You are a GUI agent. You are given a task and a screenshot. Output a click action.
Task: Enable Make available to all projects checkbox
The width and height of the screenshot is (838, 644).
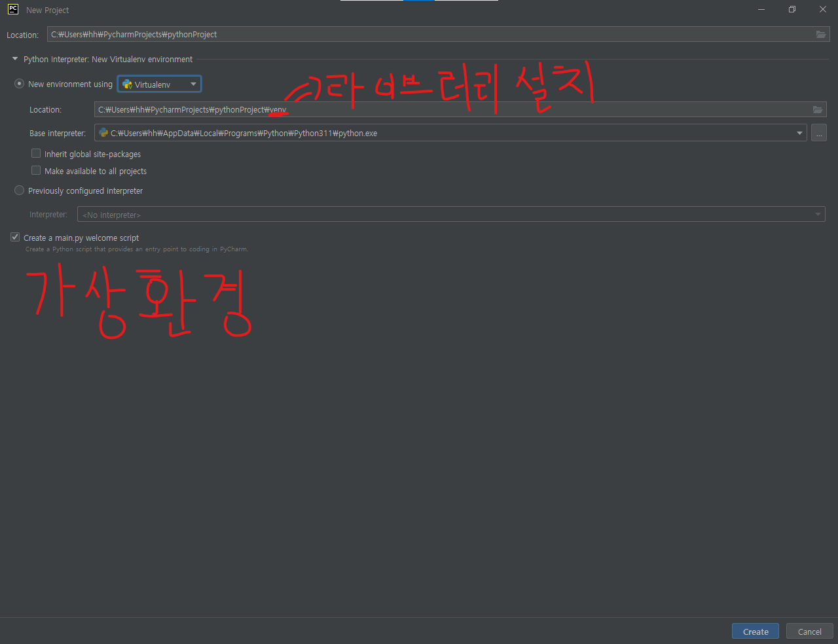(36, 170)
